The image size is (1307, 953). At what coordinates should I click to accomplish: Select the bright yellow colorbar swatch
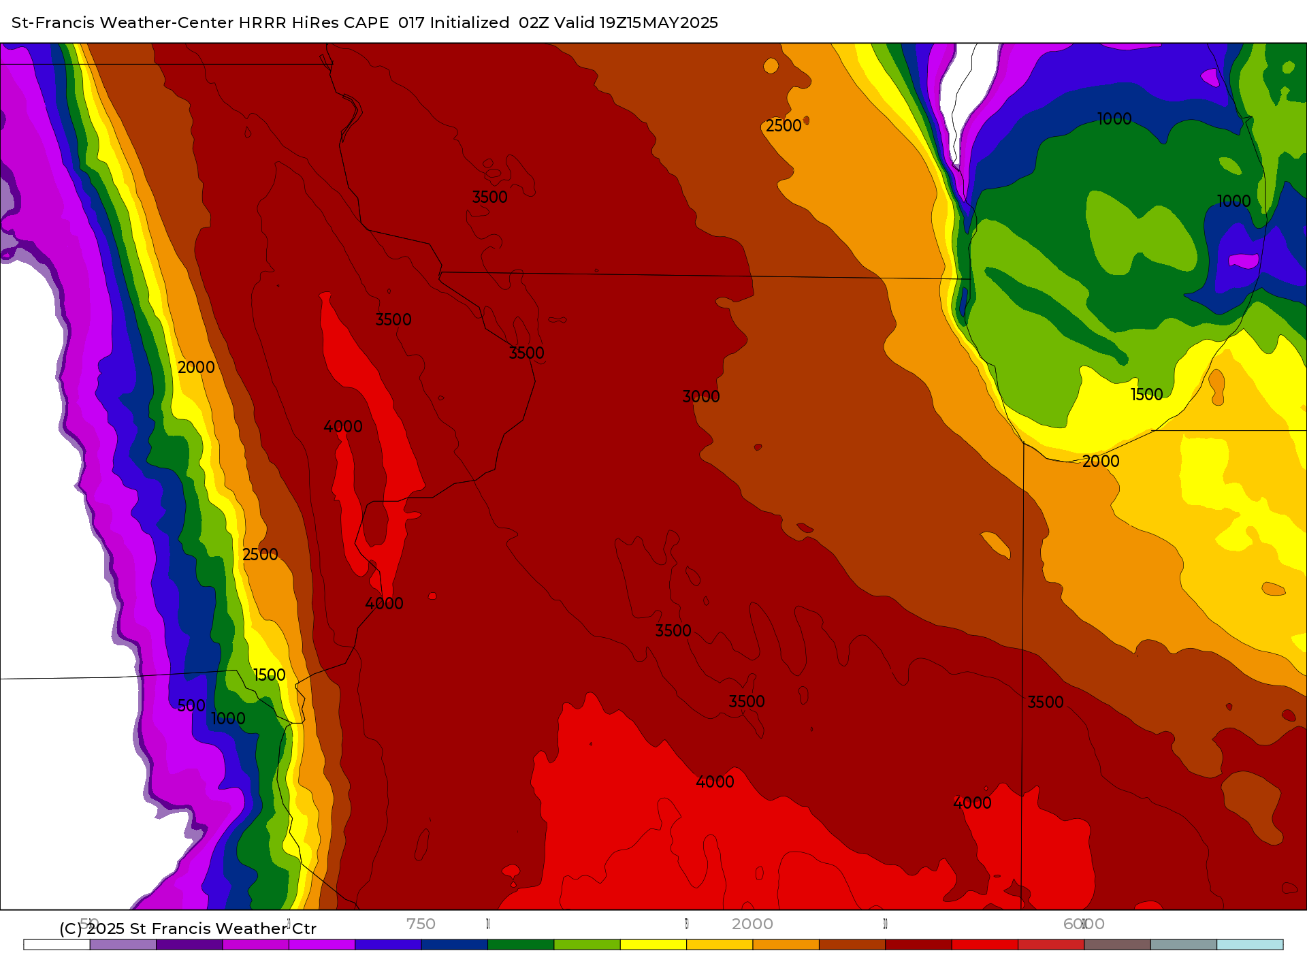pos(653,945)
